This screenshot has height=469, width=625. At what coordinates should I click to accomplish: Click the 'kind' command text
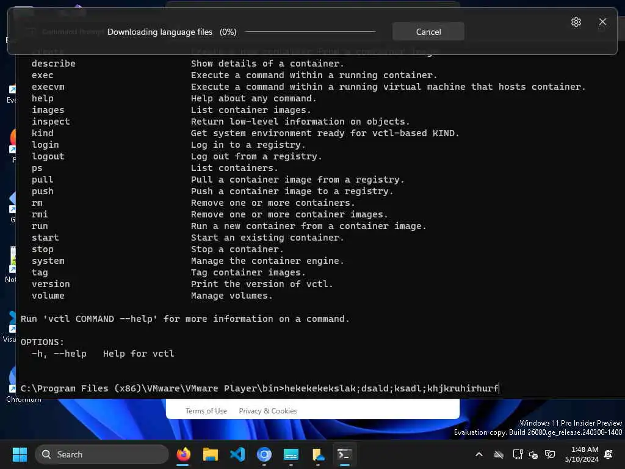click(42, 133)
